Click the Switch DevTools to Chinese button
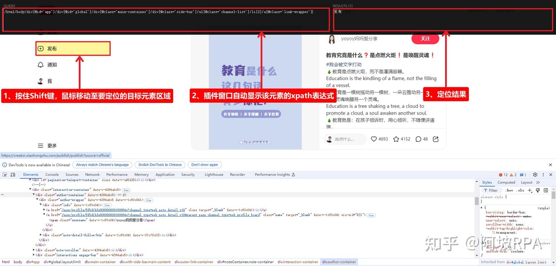The width and height of the screenshot is (556, 266). (x=160, y=165)
